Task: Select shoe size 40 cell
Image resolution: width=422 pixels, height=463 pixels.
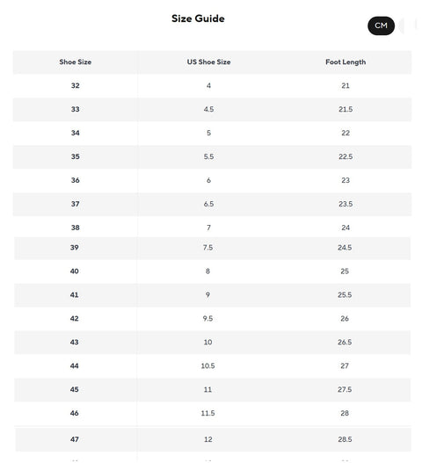Action: click(x=74, y=271)
